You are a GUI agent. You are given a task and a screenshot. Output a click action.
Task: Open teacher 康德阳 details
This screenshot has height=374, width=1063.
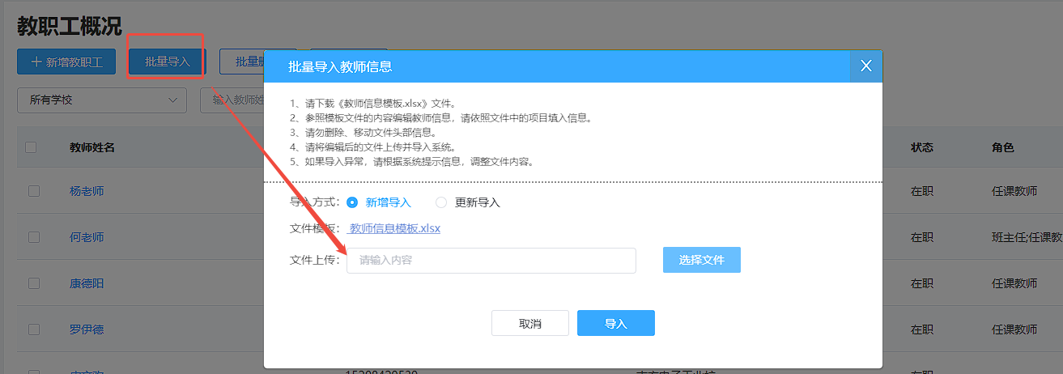(x=87, y=283)
